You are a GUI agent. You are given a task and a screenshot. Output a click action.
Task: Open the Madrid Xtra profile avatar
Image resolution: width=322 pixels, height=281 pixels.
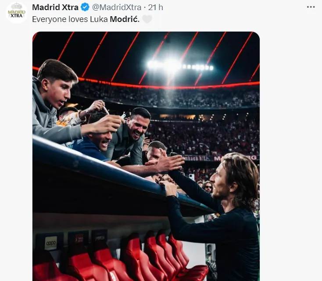tap(17, 12)
